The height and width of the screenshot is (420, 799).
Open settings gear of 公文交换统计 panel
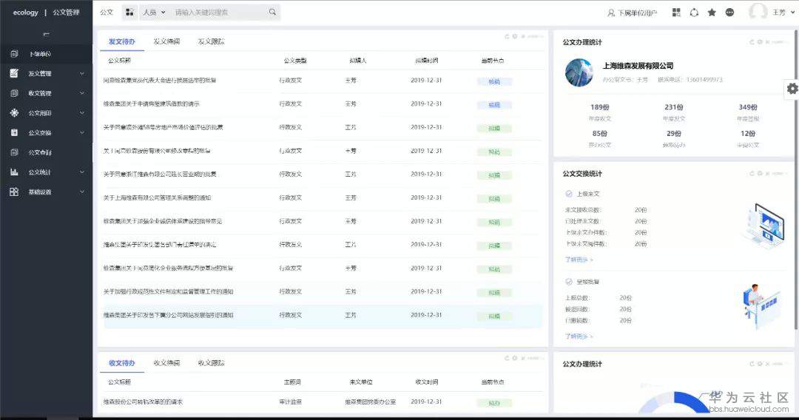(759, 174)
